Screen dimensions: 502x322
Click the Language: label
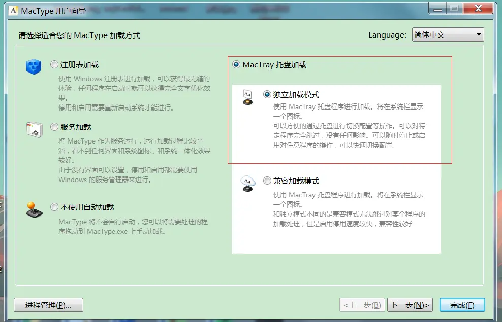[x=387, y=35]
